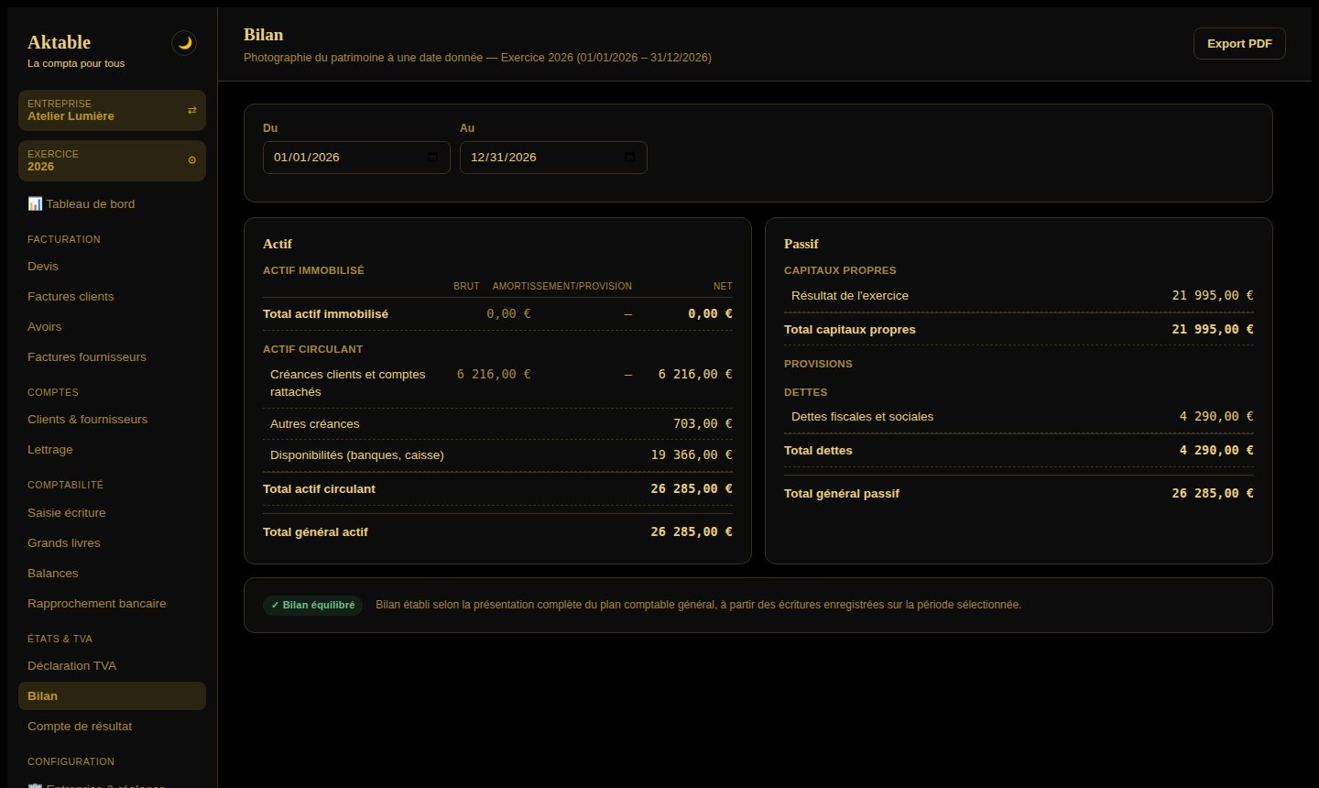Open exercice settings gear icon

click(x=192, y=160)
